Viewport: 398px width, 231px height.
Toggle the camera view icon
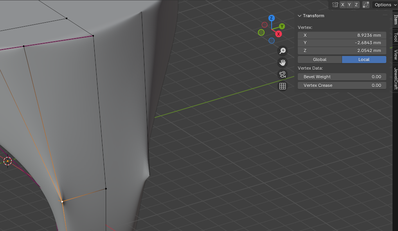pos(282,74)
